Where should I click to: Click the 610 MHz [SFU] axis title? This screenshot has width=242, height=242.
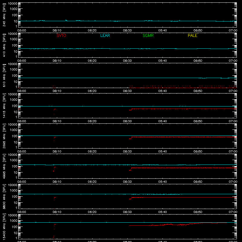pos(4,75)
